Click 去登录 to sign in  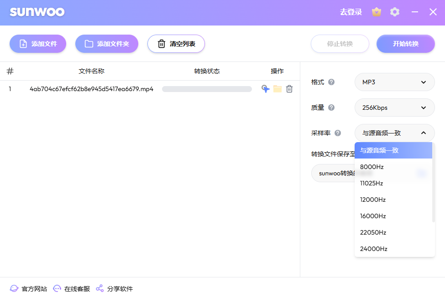351,12
